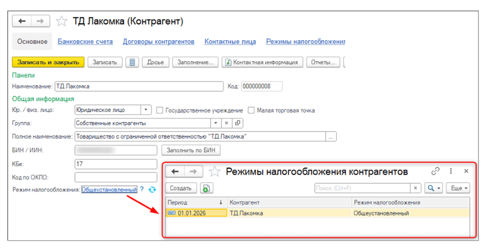Open the selected Группа item via the open icon
Viewport: 489px width, 250px height.
[x=237, y=123]
